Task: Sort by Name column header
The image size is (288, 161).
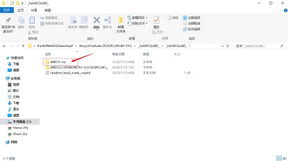Action: 48,54
